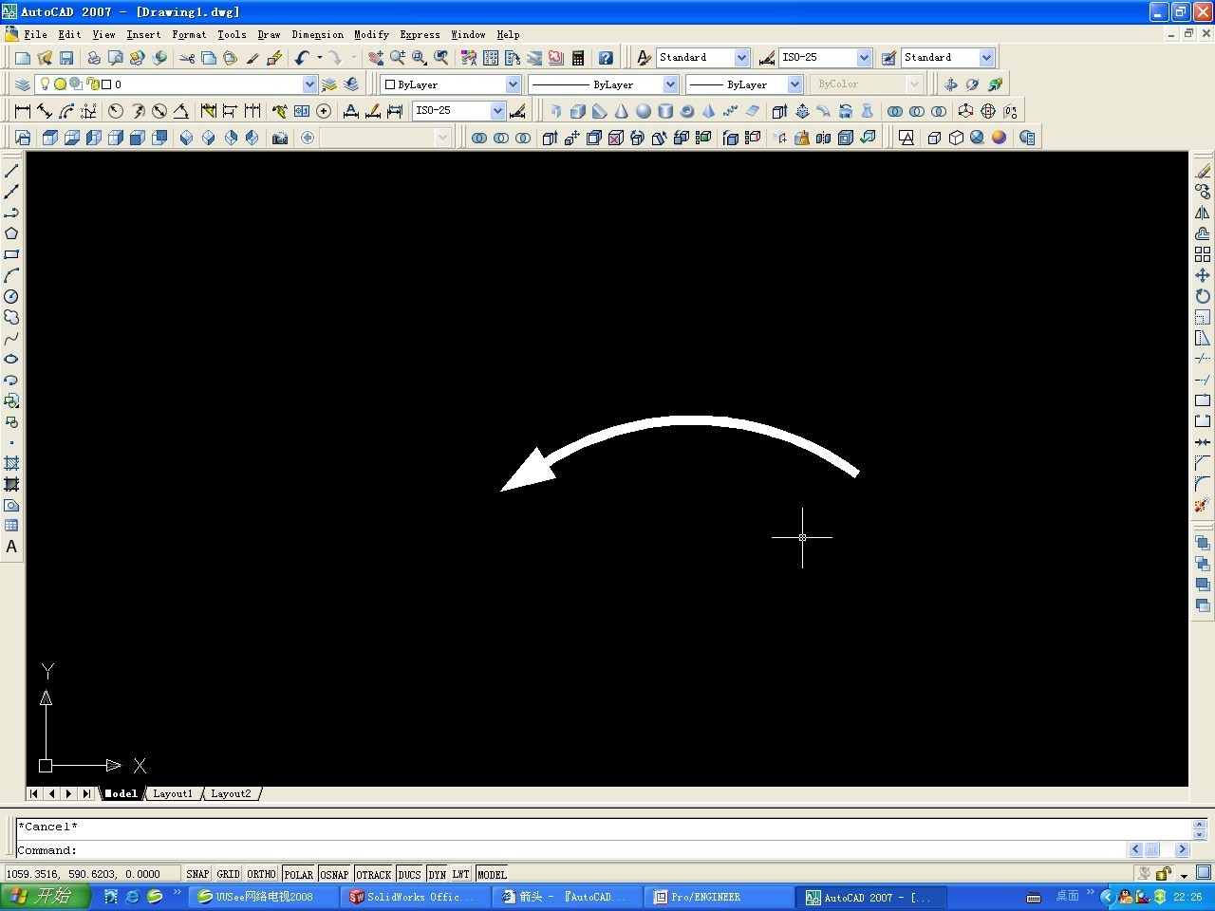Click the Save diskette icon
Viewport: 1215px width, 911px height.
[66, 58]
